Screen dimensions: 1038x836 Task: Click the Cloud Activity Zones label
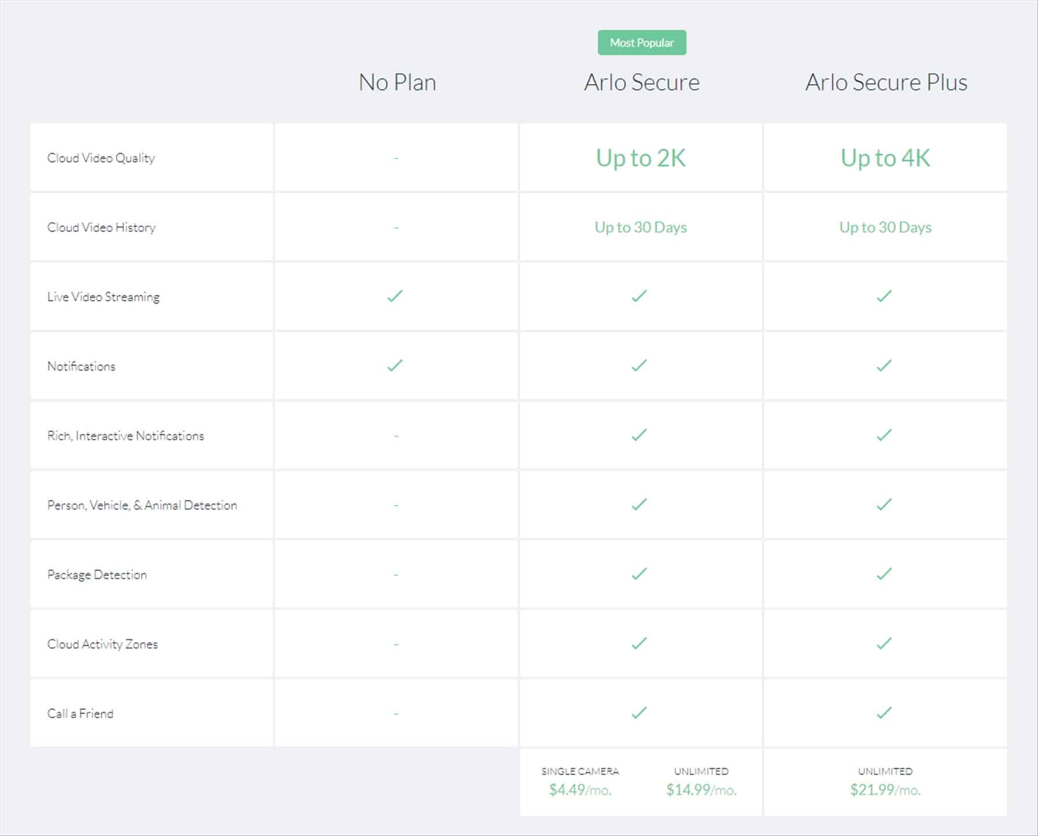102,644
